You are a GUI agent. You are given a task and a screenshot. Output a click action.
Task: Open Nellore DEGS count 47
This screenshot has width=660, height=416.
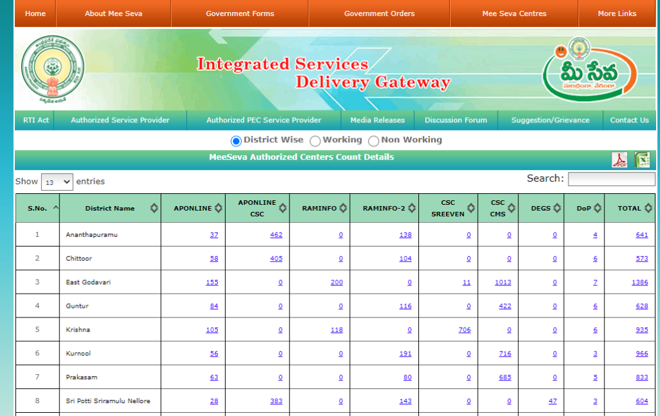(552, 401)
